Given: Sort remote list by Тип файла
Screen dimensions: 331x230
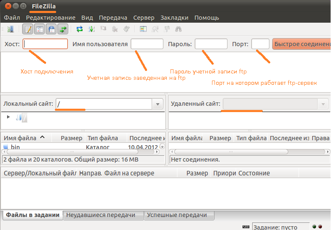Looking at the screenshot, I should (x=251, y=138).
